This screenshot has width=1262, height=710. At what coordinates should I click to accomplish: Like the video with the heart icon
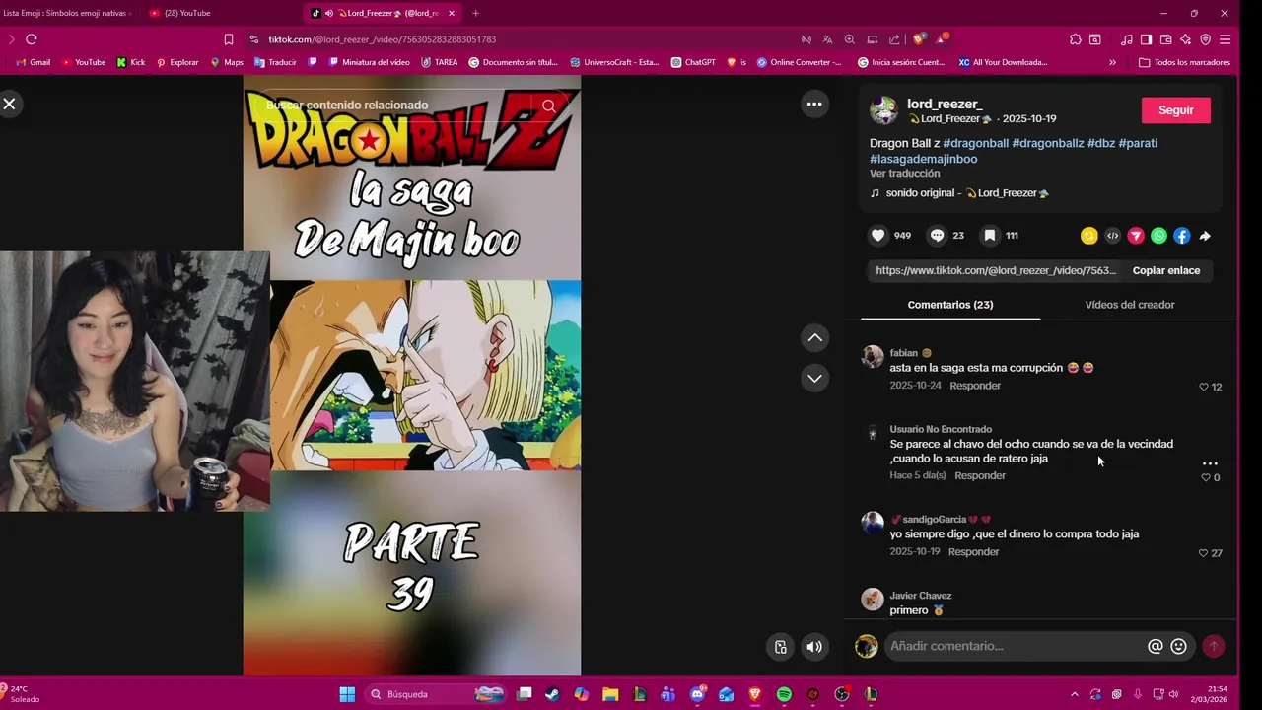click(877, 236)
